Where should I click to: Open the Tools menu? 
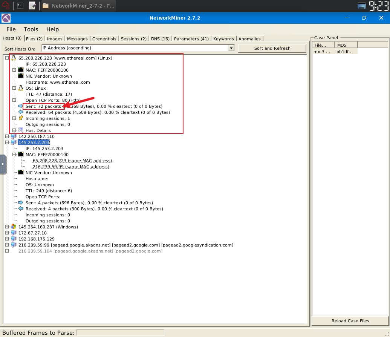[31, 29]
